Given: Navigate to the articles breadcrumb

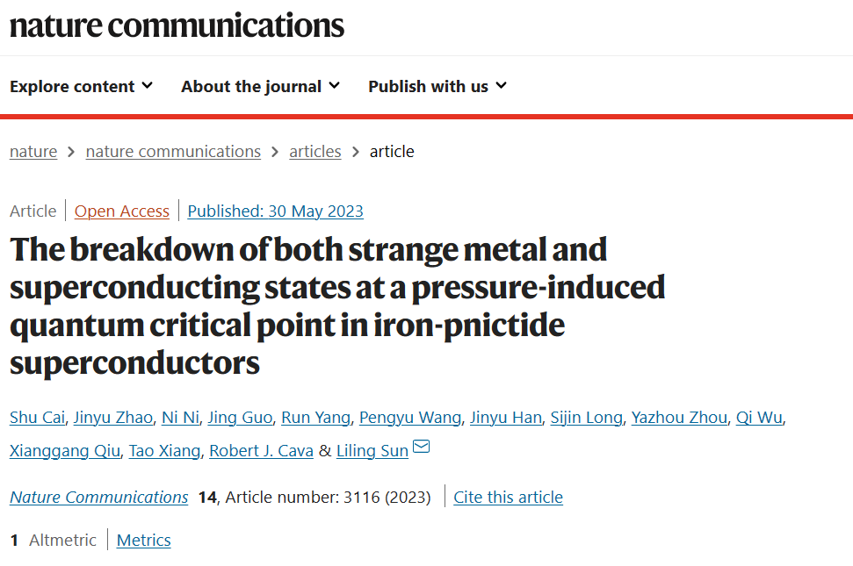Looking at the screenshot, I should coord(315,152).
